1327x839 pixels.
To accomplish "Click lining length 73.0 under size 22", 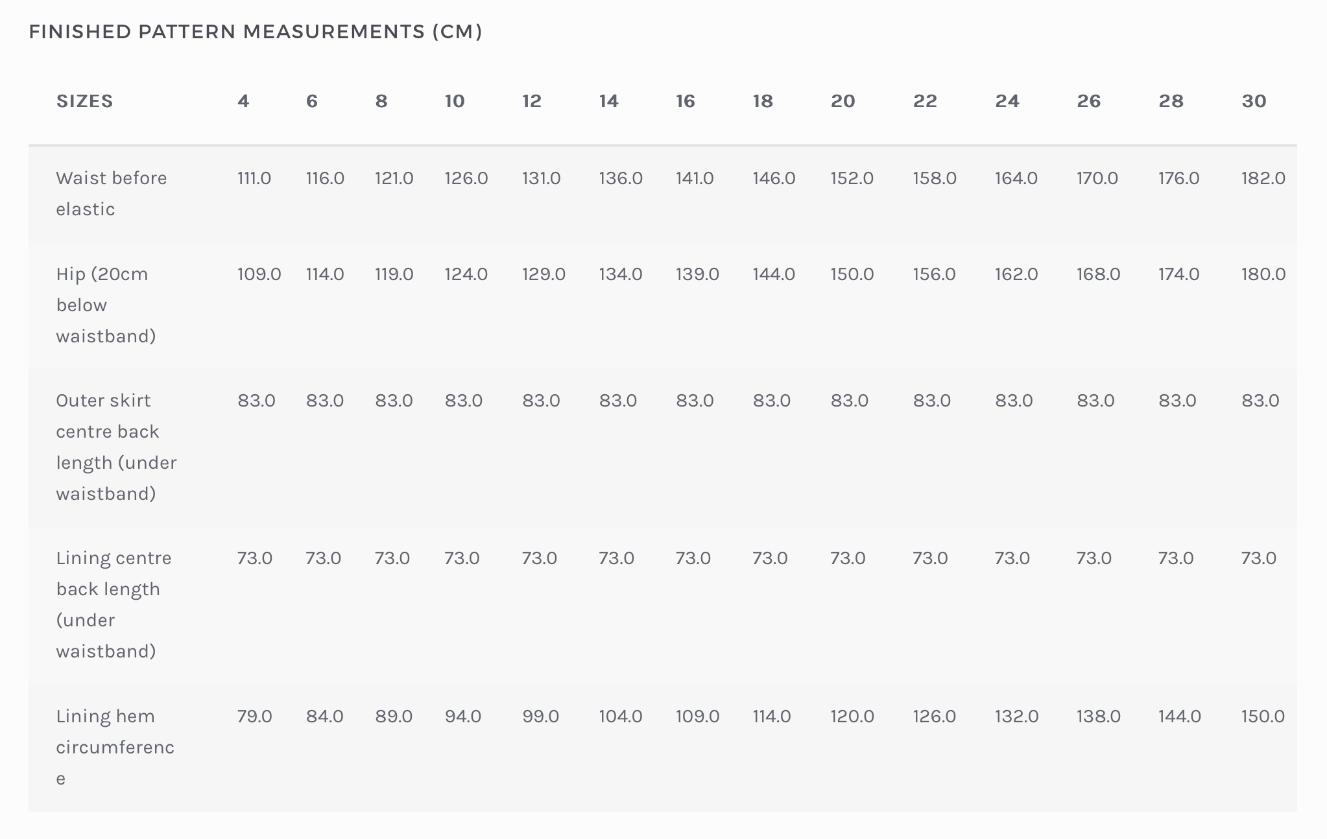I will click(930, 558).
